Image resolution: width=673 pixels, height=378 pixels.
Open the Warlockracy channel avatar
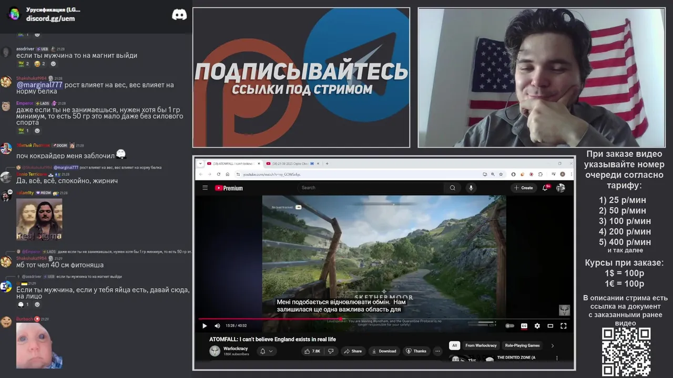(215, 351)
